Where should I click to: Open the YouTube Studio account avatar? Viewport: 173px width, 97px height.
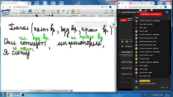click(x=167, y=12)
